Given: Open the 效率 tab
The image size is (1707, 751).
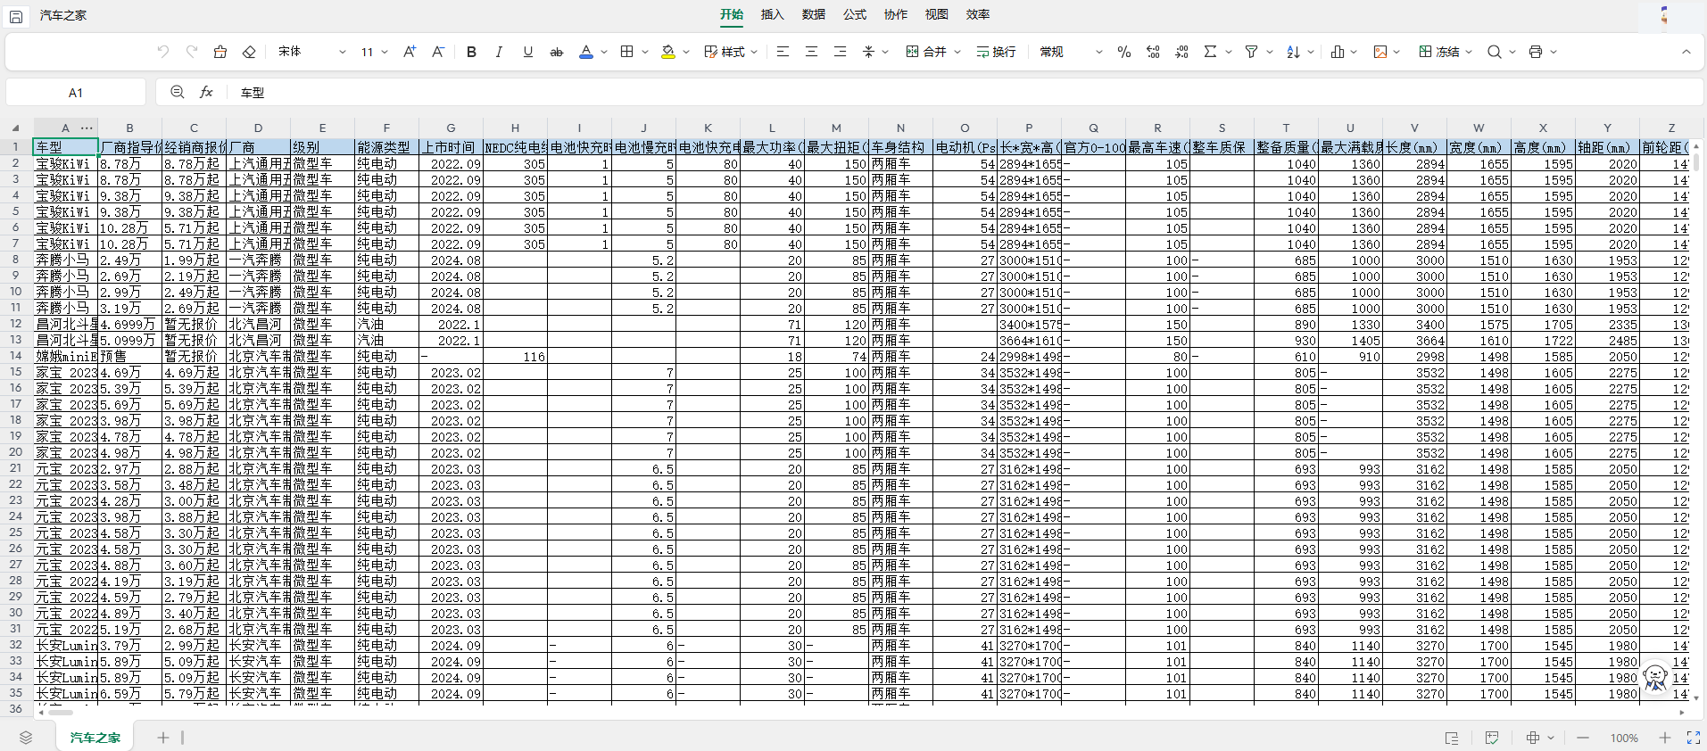Looking at the screenshot, I should pos(978,14).
